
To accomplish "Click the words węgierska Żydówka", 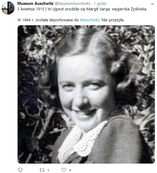I will click(129, 9).
